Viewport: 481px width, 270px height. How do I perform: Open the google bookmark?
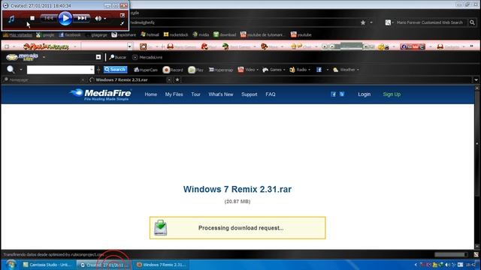[x=45, y=35]
